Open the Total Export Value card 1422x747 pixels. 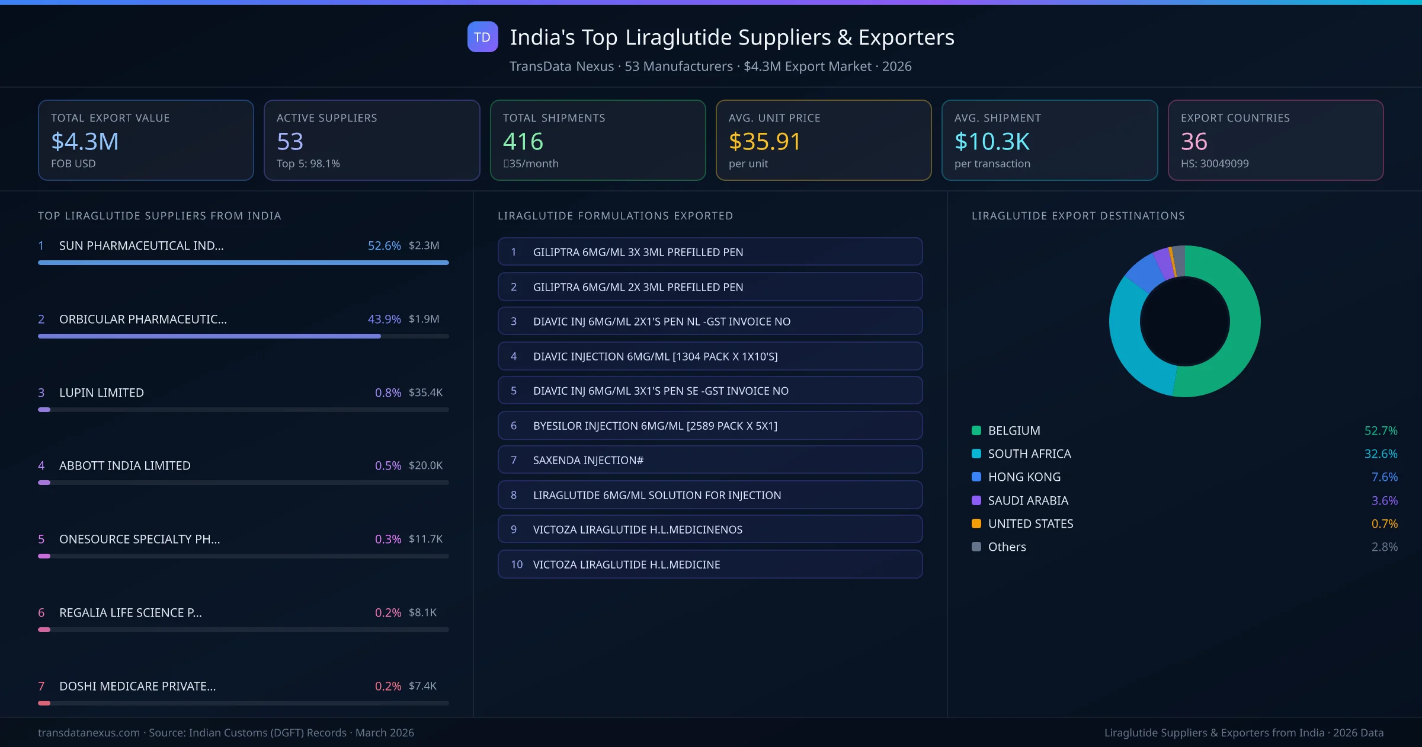click(146, 140)
